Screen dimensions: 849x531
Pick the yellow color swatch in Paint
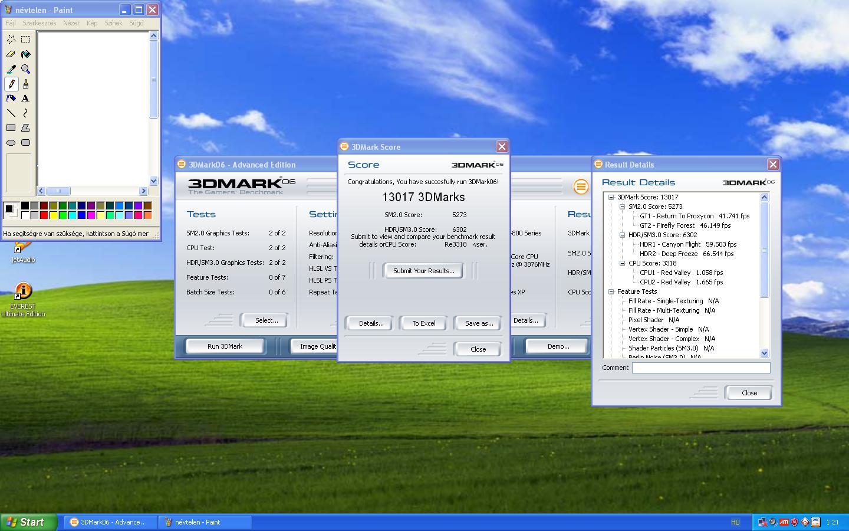click(54, 215)
